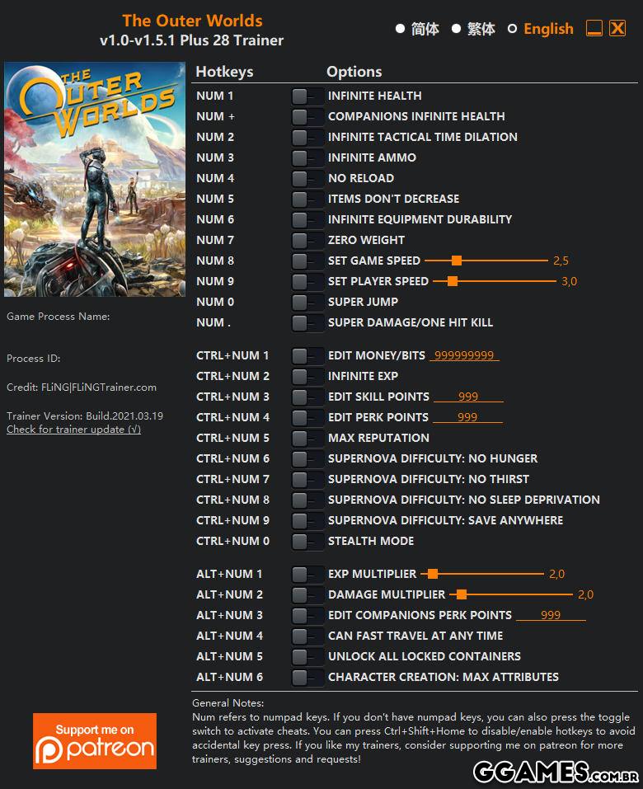Screen dimensions: 643x789
Task: Close the trainer with X icon
Action: pyautogui.click(x=617, y=29)
